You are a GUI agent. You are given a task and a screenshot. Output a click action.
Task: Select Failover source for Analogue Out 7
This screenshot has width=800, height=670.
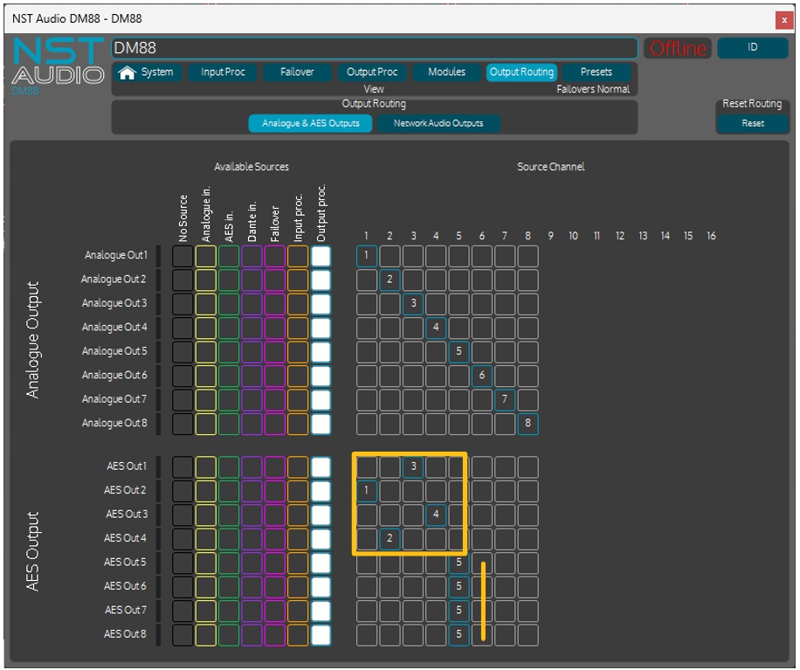(x=274, y=400)
